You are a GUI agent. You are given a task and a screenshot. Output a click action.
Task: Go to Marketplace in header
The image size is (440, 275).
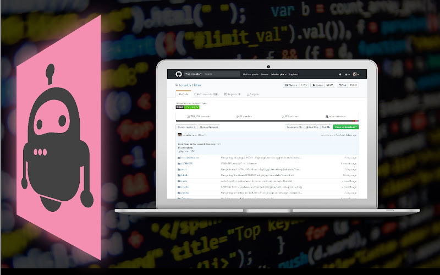click(279, 74)
